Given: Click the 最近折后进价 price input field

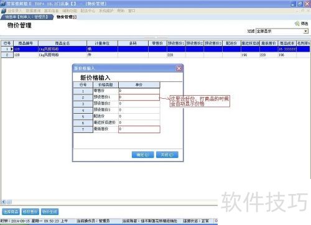Looking at the screenshot, I should tap(139, 122).
